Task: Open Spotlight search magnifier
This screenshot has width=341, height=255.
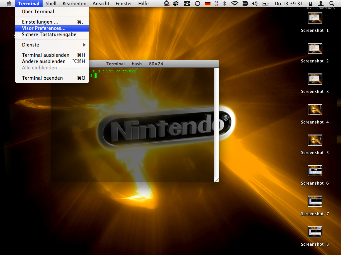Action: pyautogui.click(x=331, y=3)
